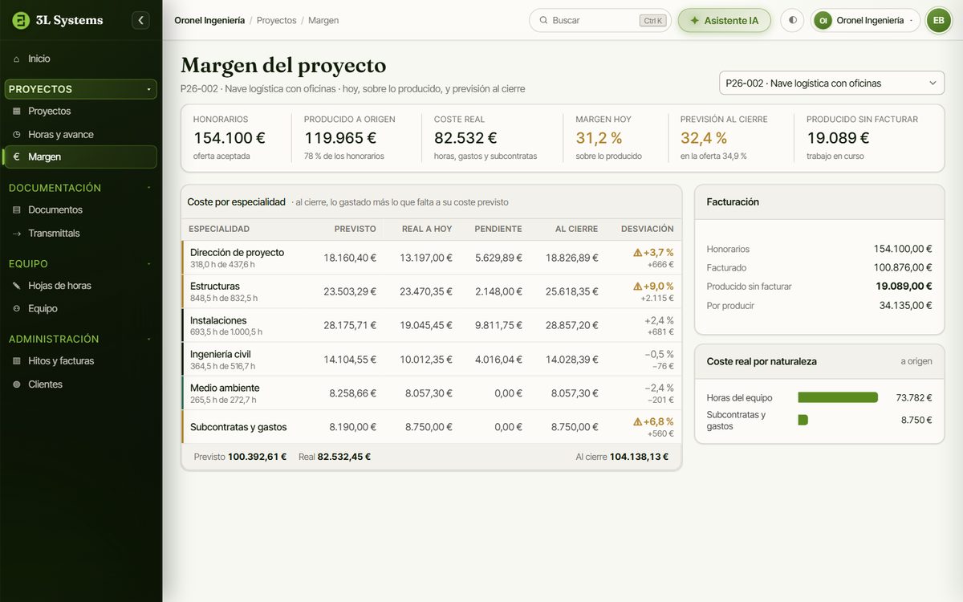Click the table icon beside Hitos y facturas
This screenshot has width=963, height=602.
tap(17, 360)
